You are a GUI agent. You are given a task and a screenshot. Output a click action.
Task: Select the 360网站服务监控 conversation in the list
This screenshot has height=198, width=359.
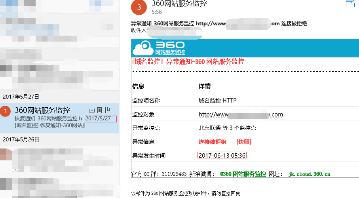click(59, 118)
